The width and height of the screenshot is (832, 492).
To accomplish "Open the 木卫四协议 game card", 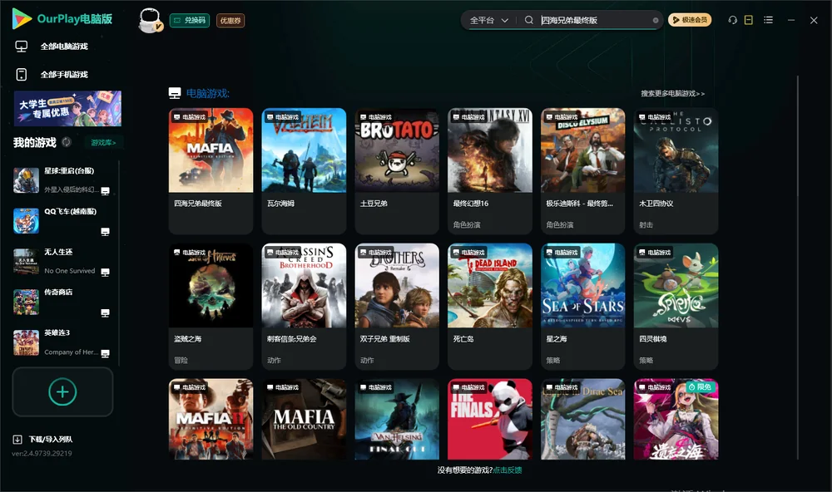I will (676, 170).
